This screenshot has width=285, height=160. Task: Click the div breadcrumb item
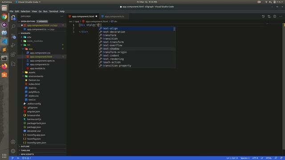(x=114, y=21)
